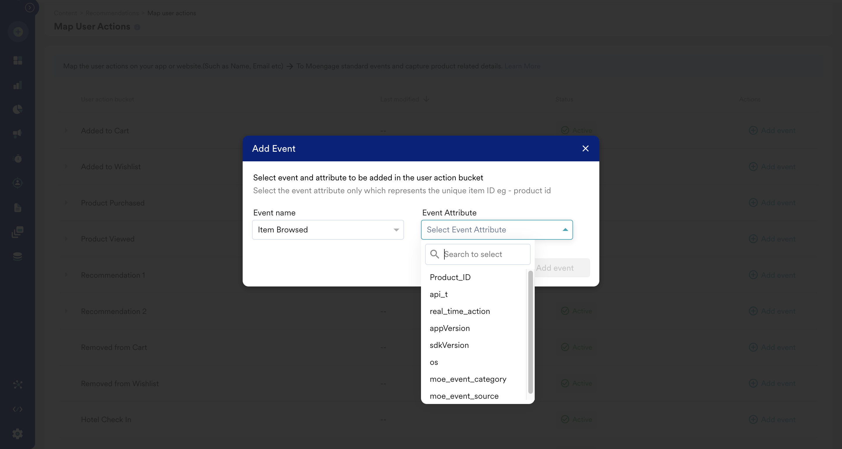Toggle Active status for Hotel Check In

(x=577, y=419)
